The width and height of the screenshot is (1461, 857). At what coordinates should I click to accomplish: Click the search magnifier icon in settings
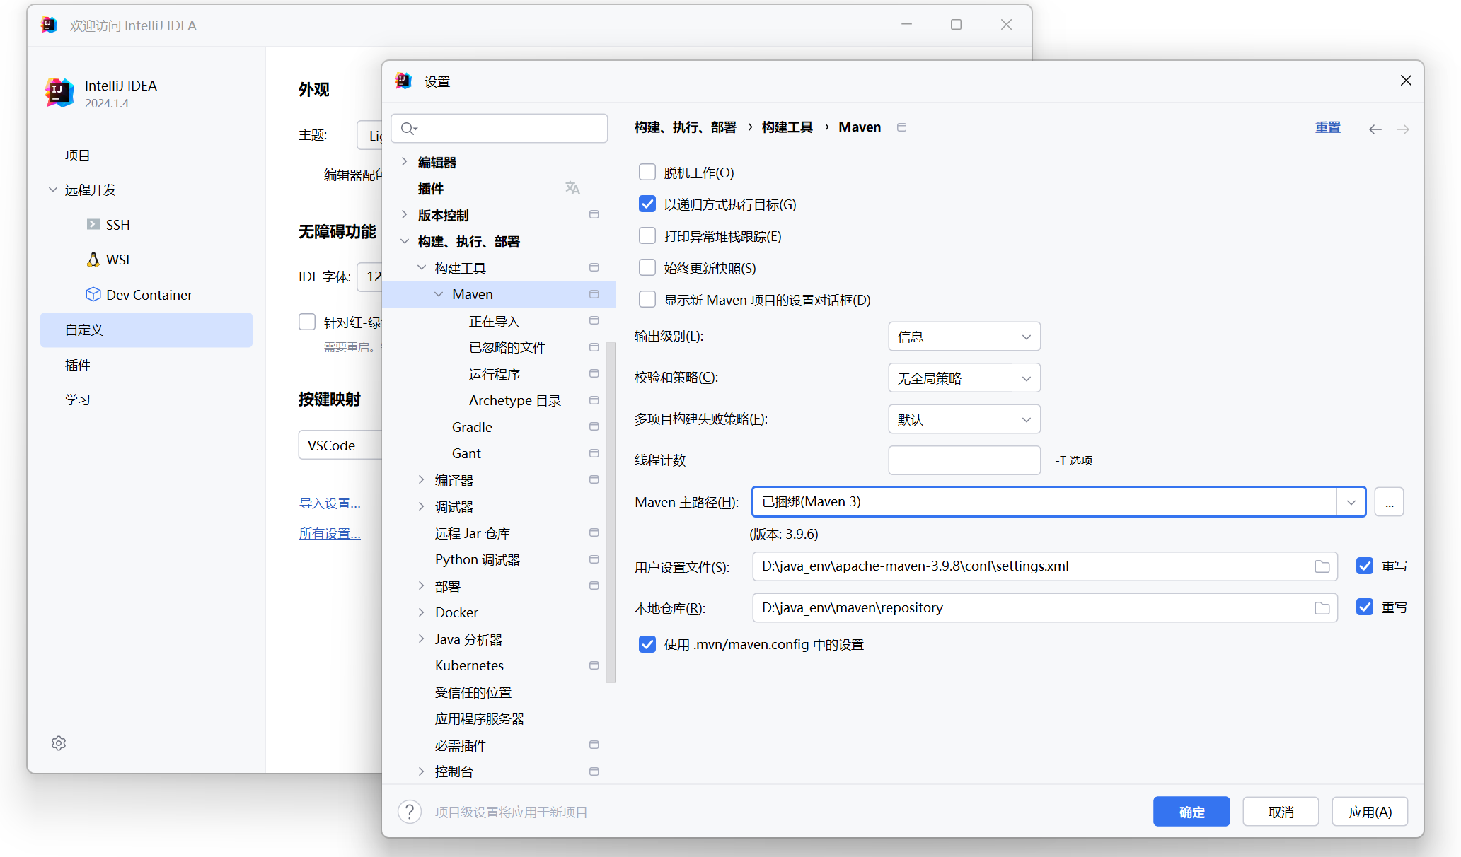point(408,129)
